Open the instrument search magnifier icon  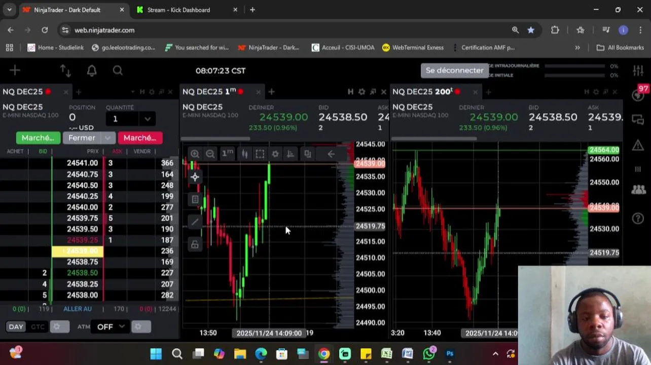[118, 70]
